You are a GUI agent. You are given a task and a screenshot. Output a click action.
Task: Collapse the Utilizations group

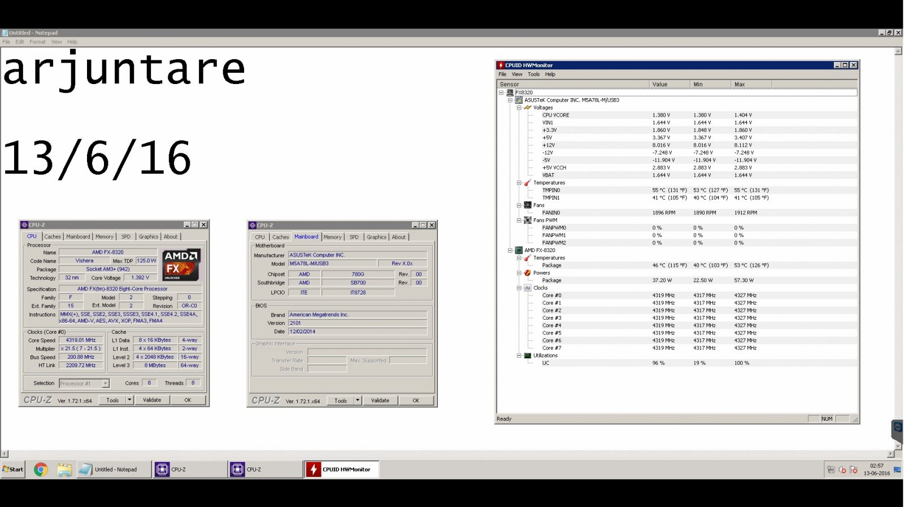[519, 356]
